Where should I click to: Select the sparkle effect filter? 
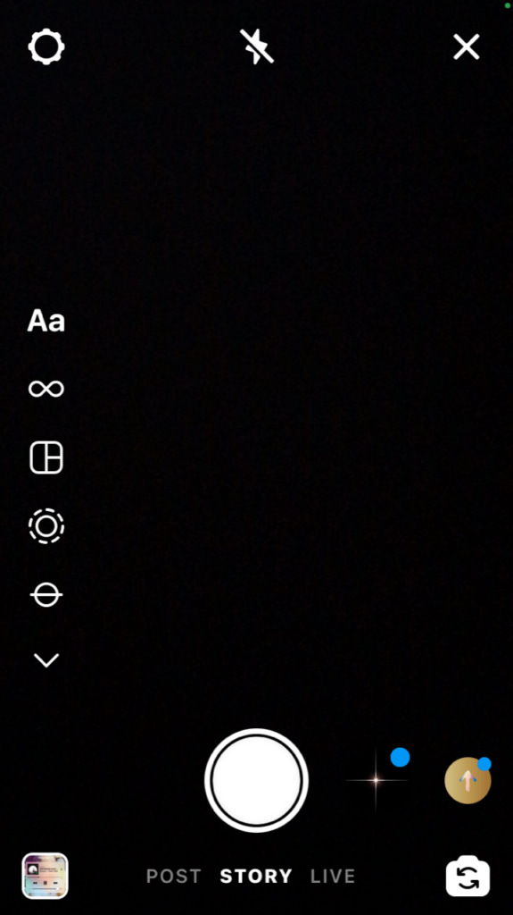376,780
